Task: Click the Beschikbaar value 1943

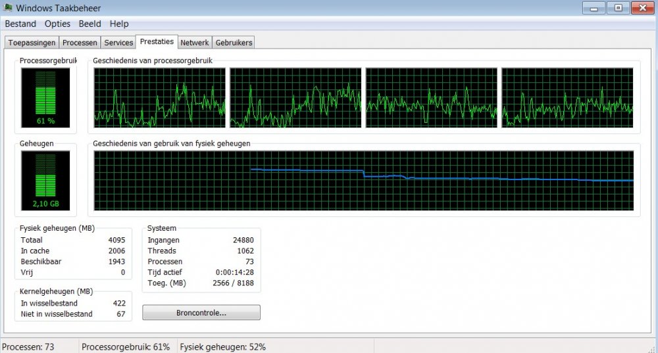Action: pyautogui.click(x=116, y=262)
